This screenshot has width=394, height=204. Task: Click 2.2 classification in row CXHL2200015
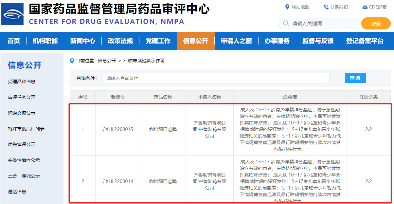click(368, 129)
